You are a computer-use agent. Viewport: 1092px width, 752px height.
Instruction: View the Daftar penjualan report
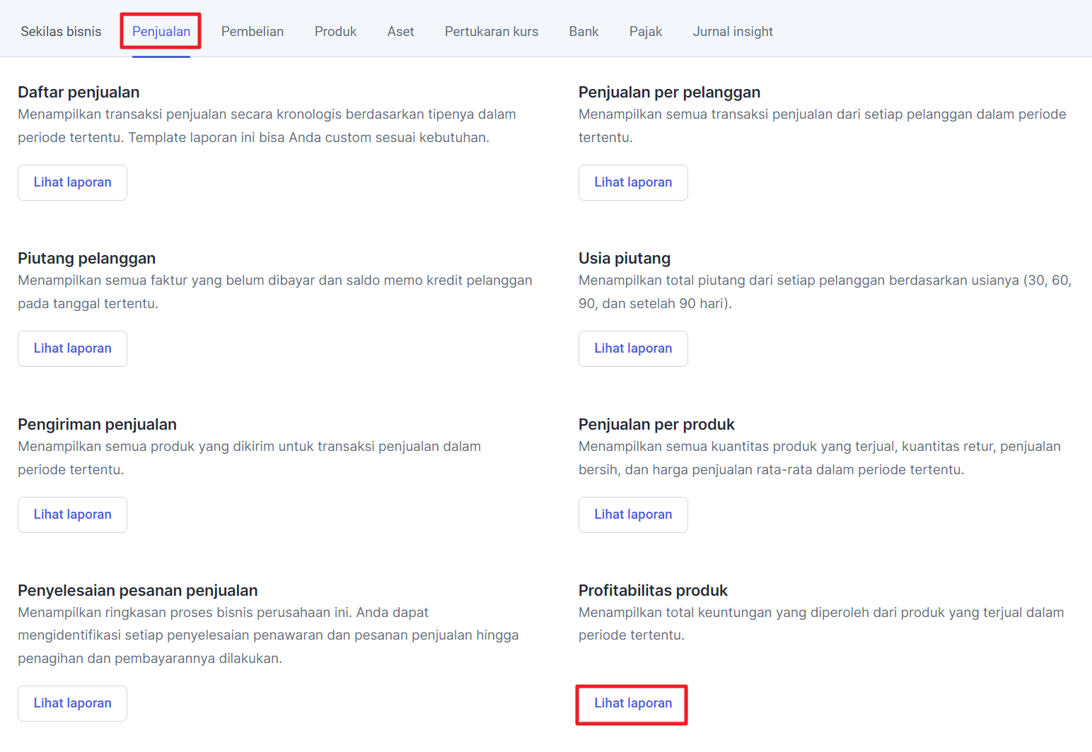[x=73, y=182]
